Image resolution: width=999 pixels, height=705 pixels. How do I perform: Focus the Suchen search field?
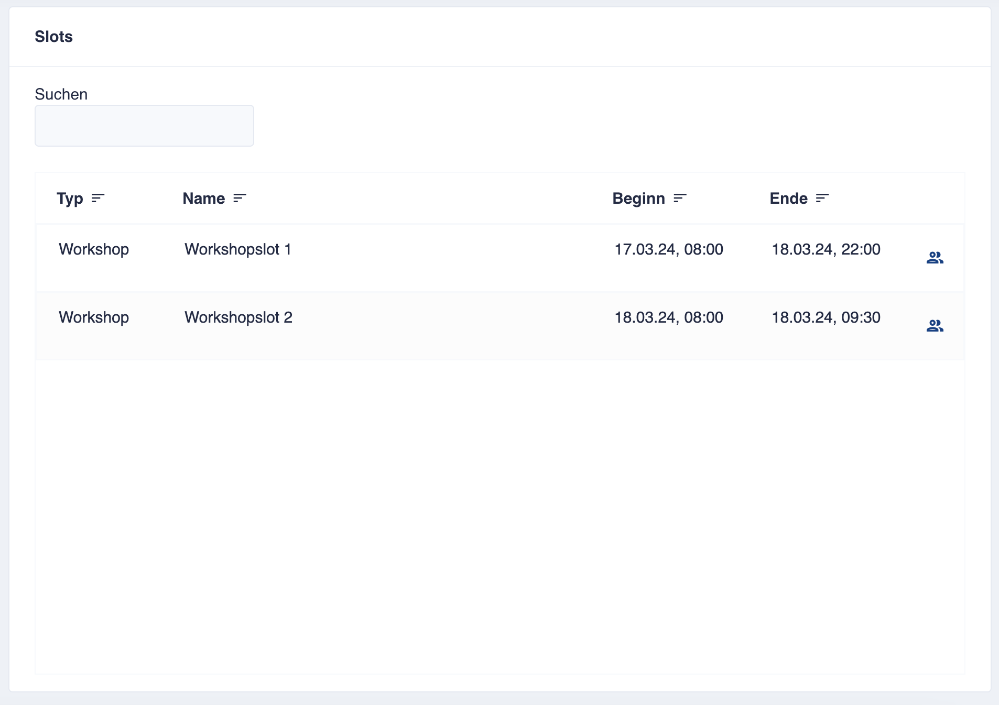[144, 126]
